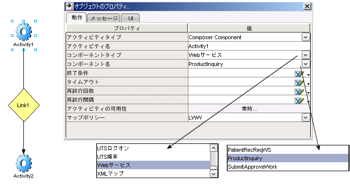Select Webサービス in component type list
This screenshot has height=193, width=350.
(153, 165)
